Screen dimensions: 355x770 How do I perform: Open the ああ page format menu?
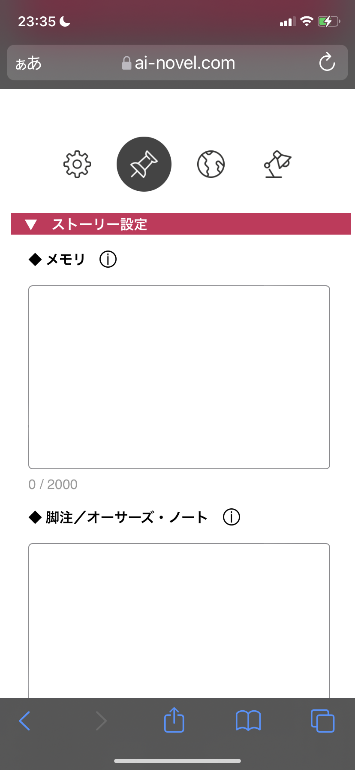pos(28,63)
